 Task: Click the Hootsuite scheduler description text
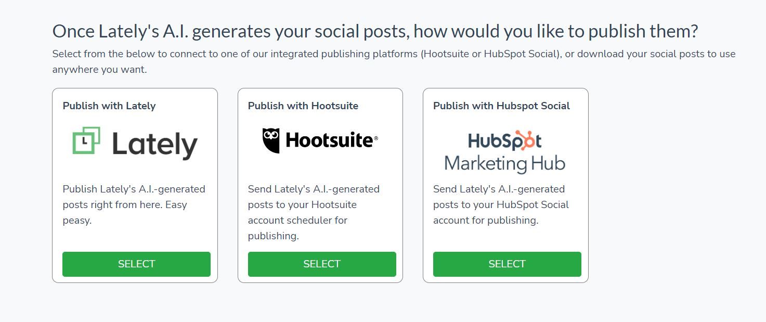pos(312,212)
